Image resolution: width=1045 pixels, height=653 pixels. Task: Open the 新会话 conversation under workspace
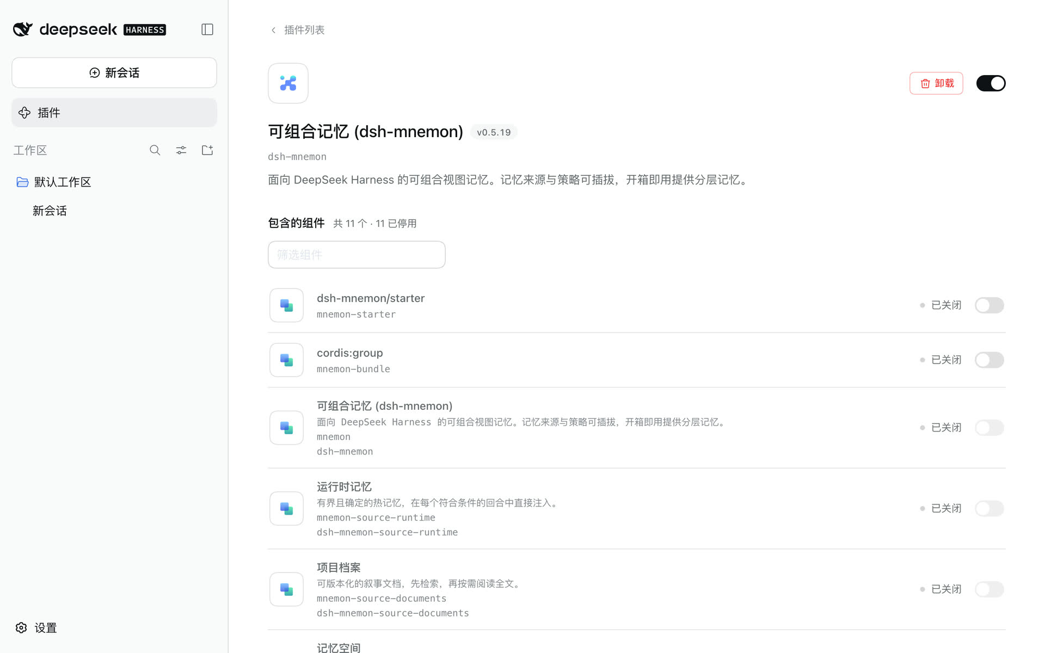pos(50,211)
